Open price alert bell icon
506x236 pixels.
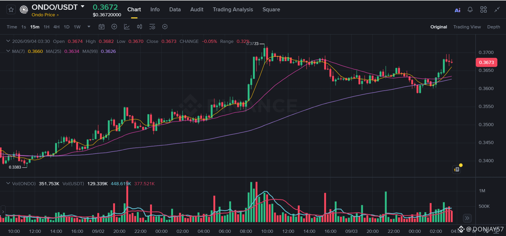(x=470, y=10)
